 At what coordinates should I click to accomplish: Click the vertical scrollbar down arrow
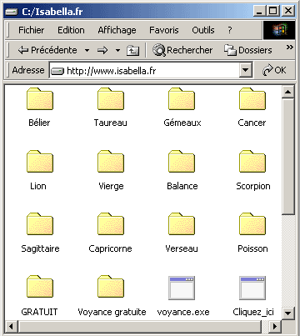(288, 313)
